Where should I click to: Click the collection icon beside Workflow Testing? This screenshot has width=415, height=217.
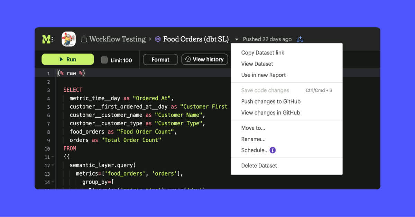point(84,39)
